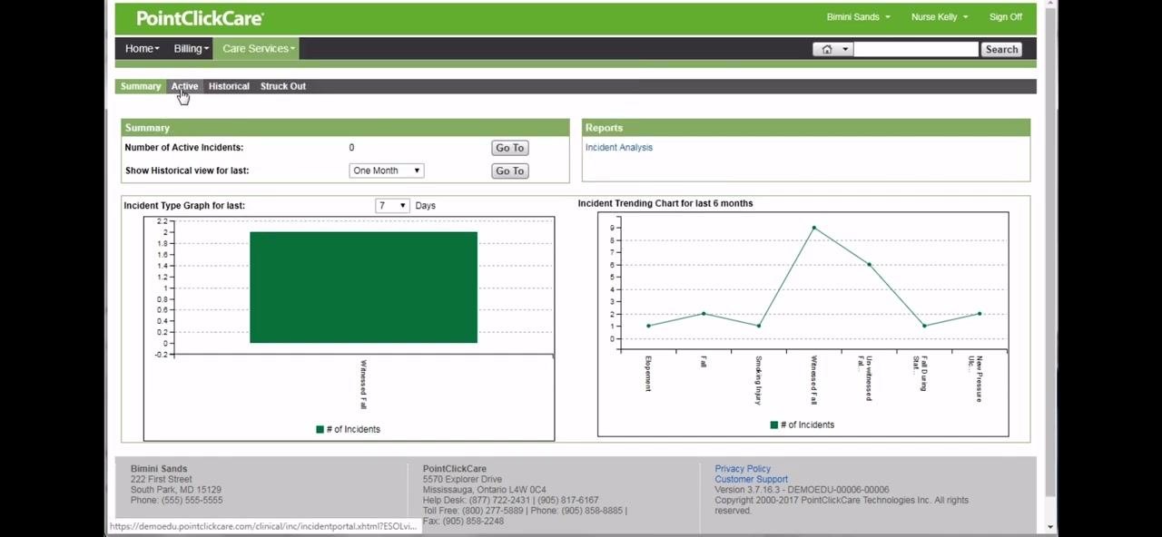This screenshot has height=537, width=1162.
Task: Click Go To for historical view
Action: pos(509,171)
